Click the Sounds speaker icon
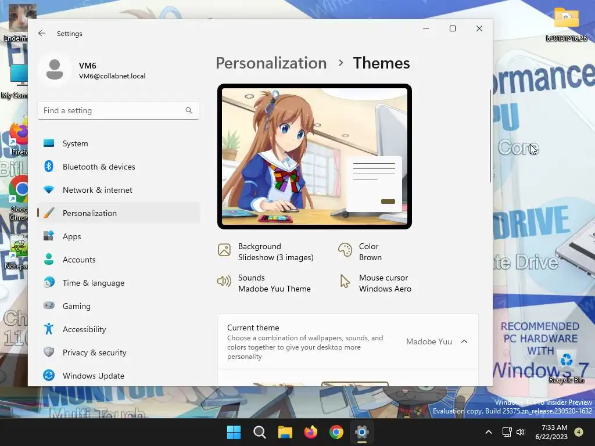 pos(224,281)
